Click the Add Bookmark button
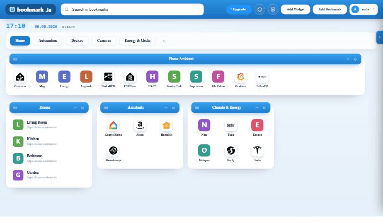Screen dimensions: 383x224 (x=330, y=10)
